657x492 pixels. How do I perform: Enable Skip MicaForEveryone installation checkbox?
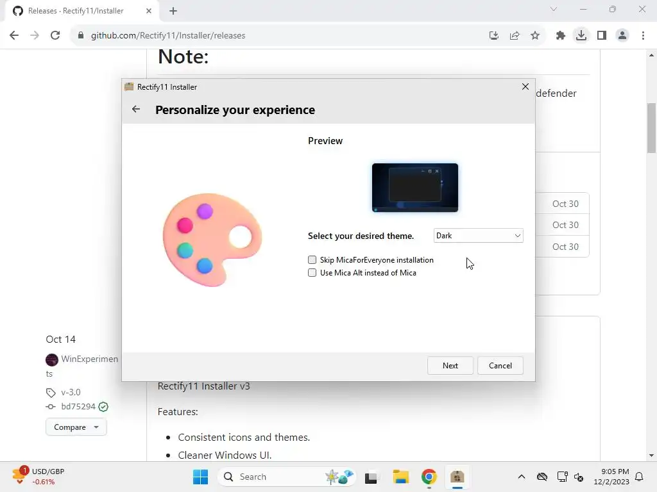312,260
